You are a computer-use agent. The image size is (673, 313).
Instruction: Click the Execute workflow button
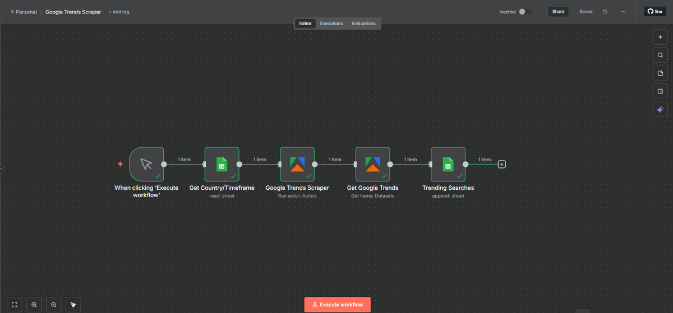[x=338, y=305]
